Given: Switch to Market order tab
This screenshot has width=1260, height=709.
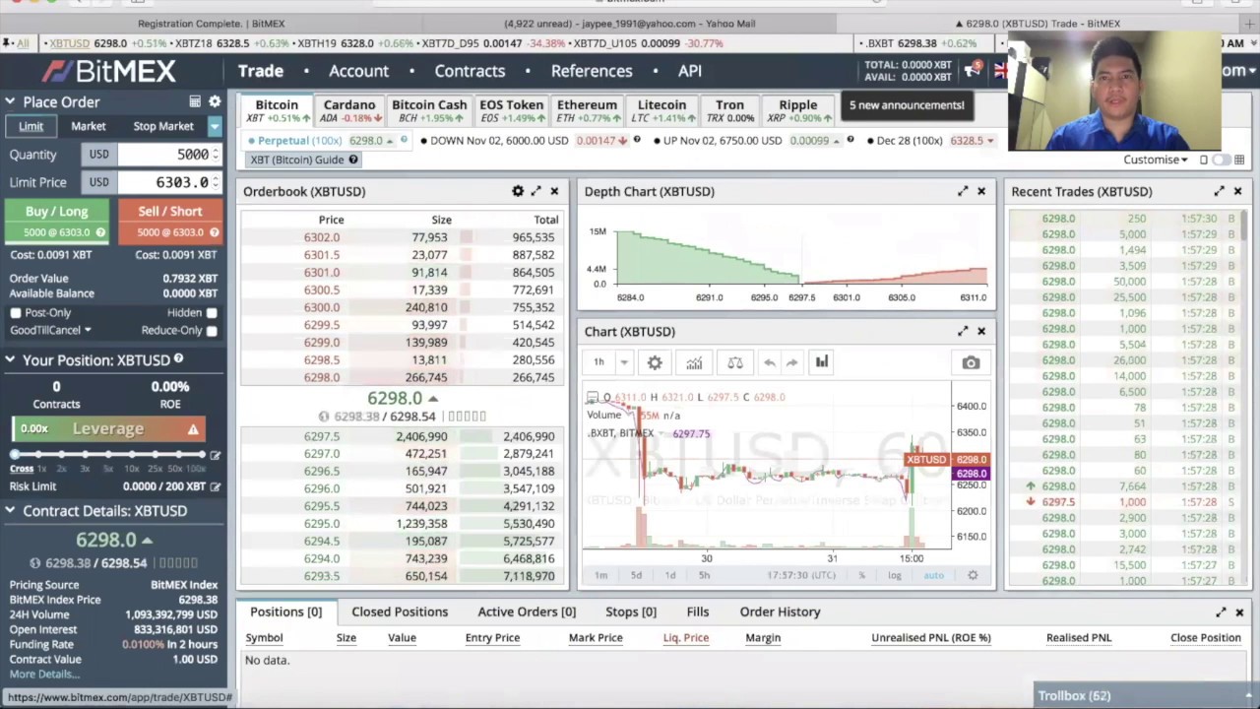Looking at the screenshot, I should click(x=88, y=126).
